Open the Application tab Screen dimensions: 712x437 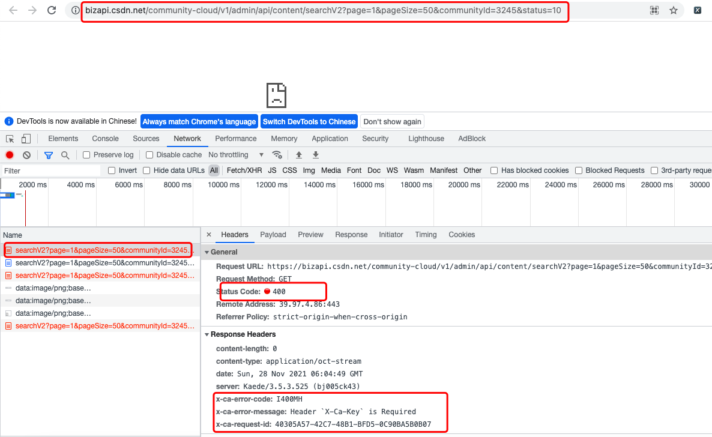click(x=330, y=139)
